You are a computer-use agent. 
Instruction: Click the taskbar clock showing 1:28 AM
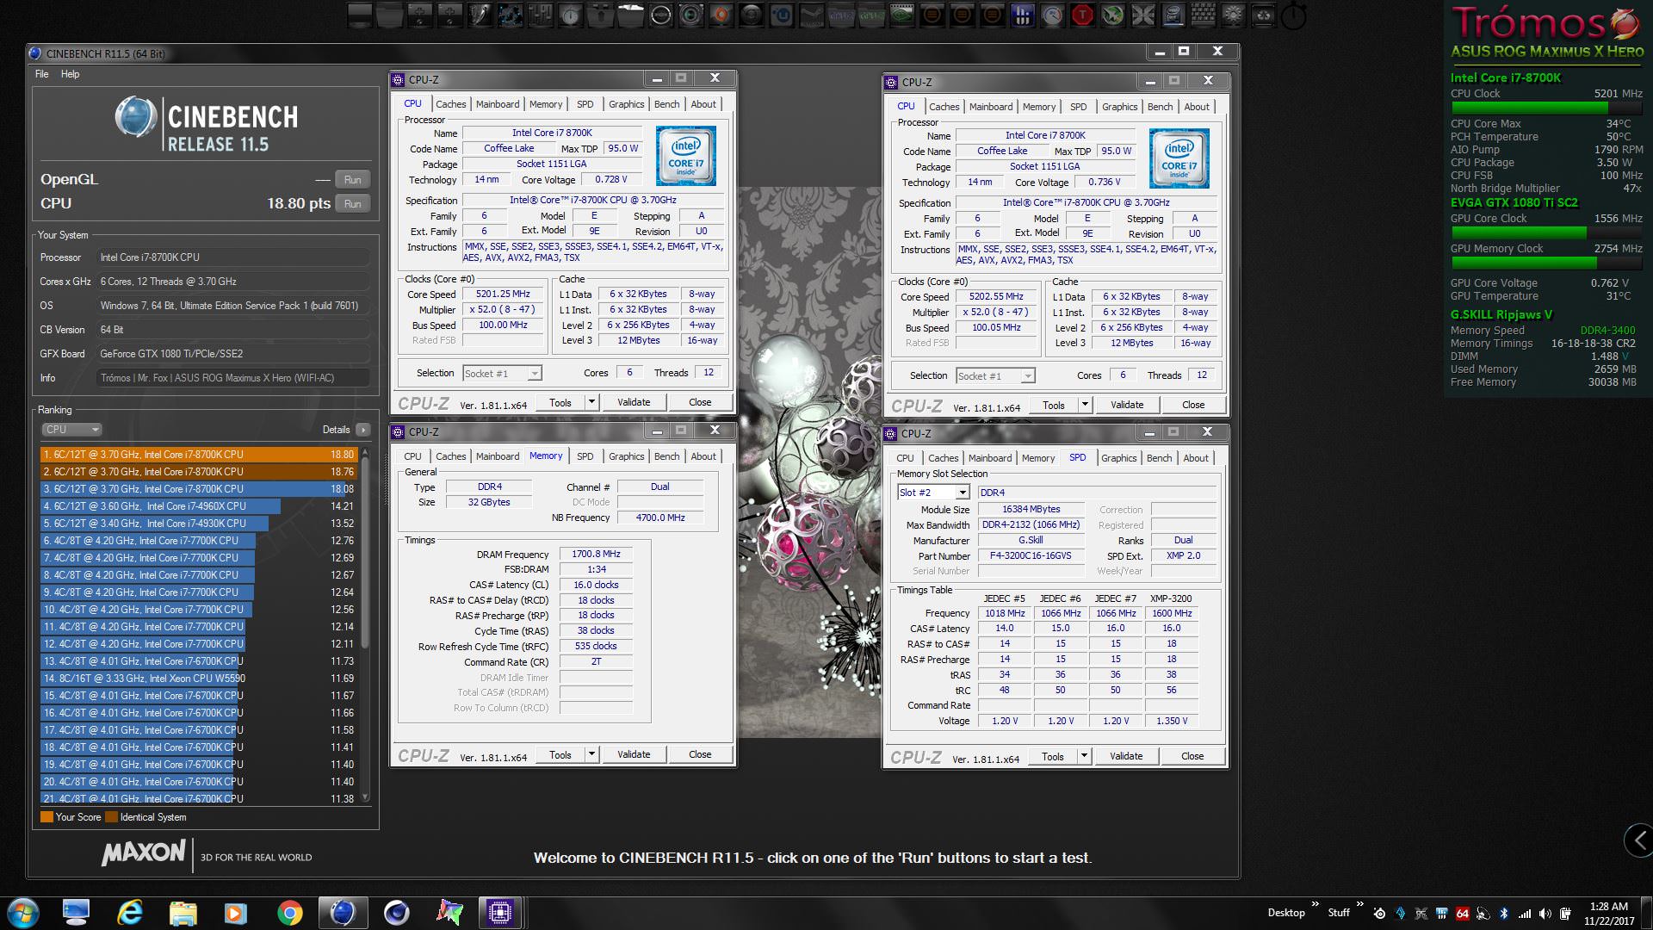(x=1608, y=914)
